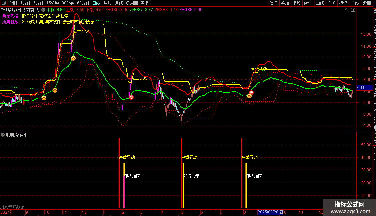Select the 周线 weekly tab

coord(108,3)
